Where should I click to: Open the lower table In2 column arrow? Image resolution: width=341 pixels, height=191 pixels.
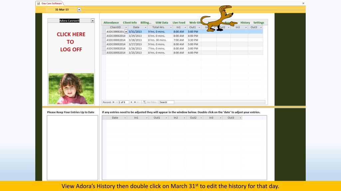[x=184, y=118]
